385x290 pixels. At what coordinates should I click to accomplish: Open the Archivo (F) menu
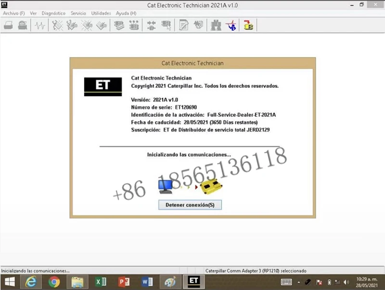click(14, 13)
